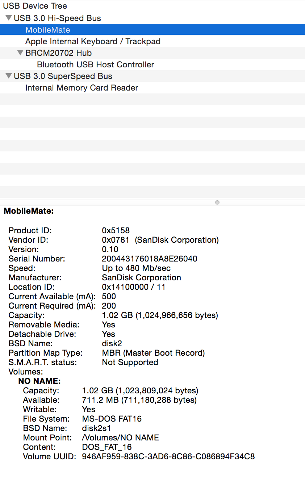
Task: Select Internal Memory Card Reader
Action: click(x=82, y=88)
